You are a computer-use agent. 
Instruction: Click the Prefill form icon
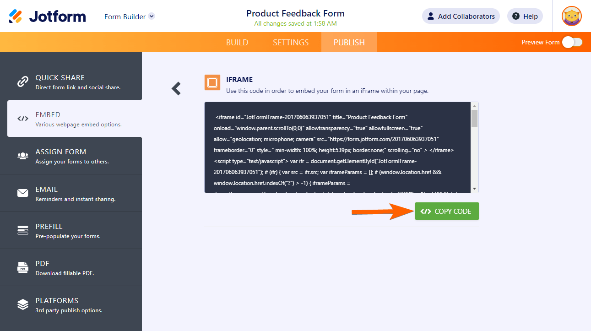click(x=23, y=230)
